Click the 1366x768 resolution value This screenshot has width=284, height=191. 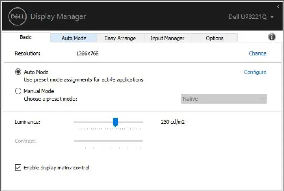click(87, 53)
